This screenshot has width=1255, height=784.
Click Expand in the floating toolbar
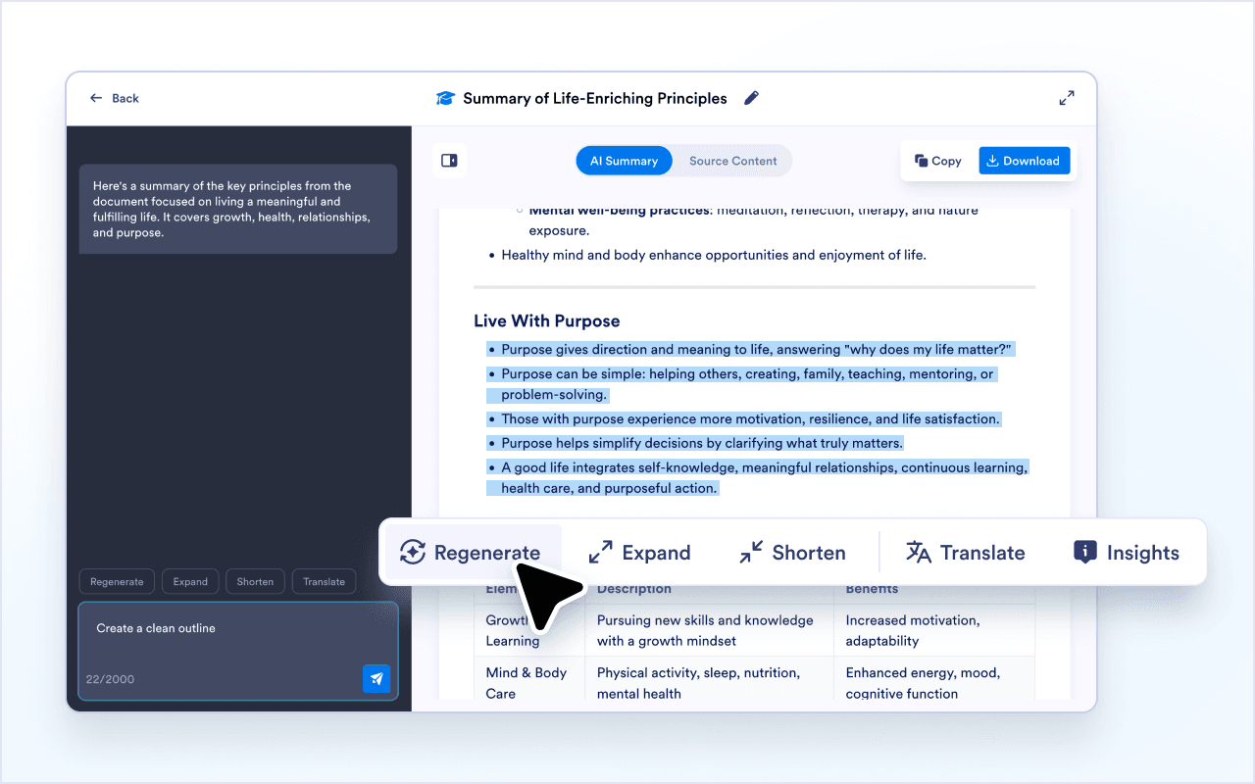click(x=640, y=553)
